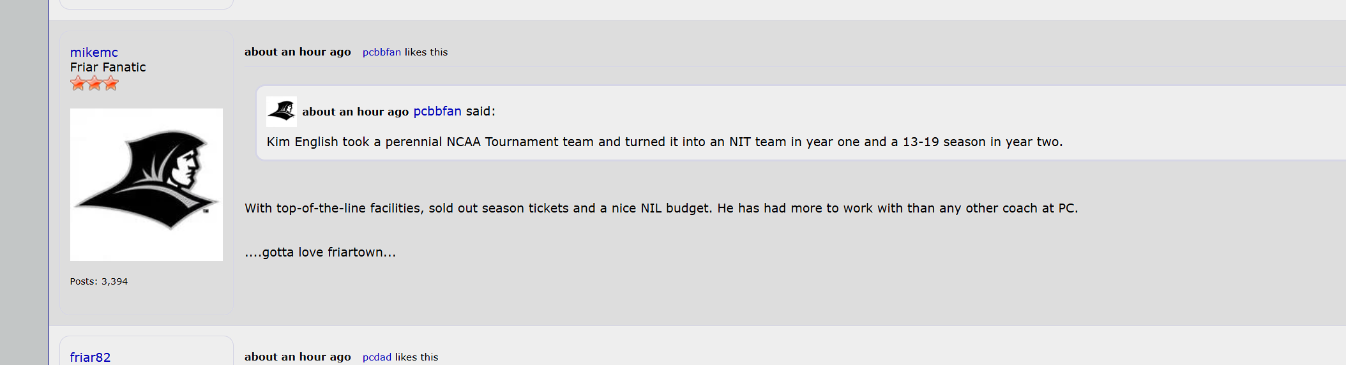Image resolution: width=1346 pixels, height=365 pixels.
Task: Click 'likes this' text beside pcbbfan
Action: (x=427, y=52)
